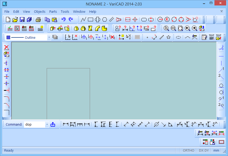
Task: Click the zoom all fit icon
Action: [180, 28]
